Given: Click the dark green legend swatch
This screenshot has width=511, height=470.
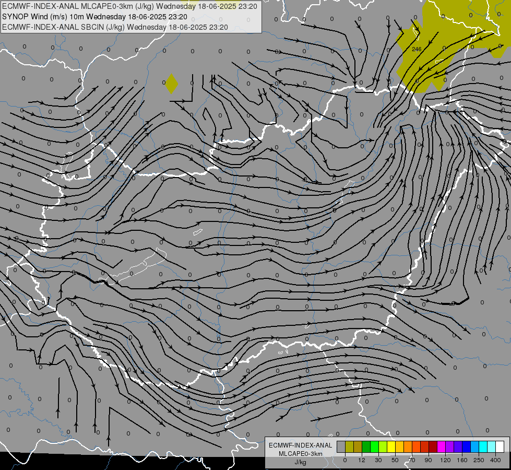Looking at the screenshot, I should click(x=366, y=447).
